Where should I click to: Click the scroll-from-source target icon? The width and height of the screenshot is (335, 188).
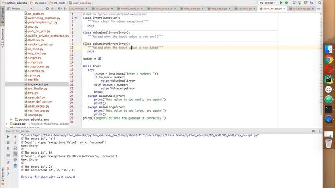coord(47,8)
